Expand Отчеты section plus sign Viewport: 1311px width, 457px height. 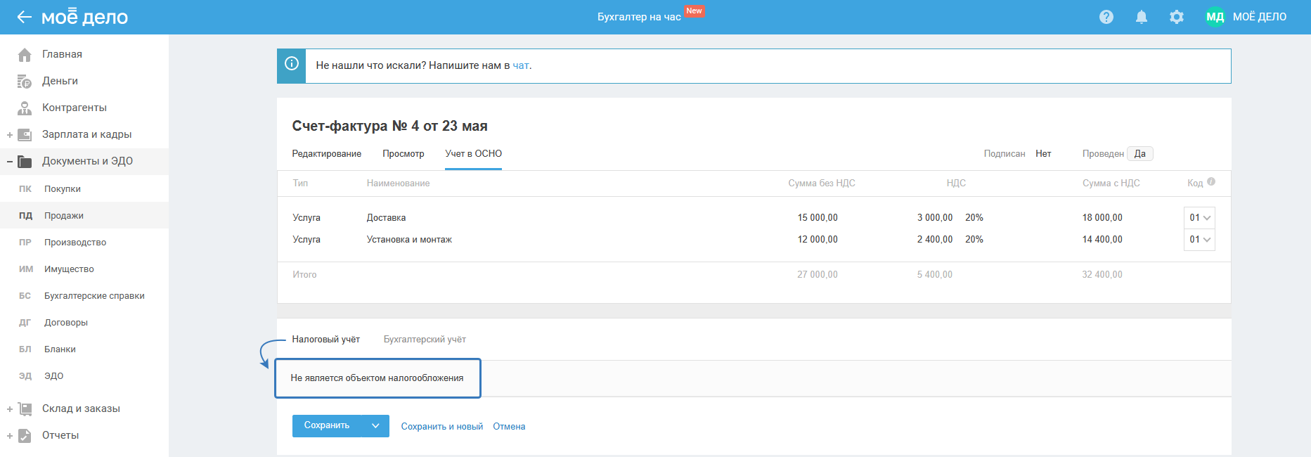pyautogui.click(x=10, y=436)
